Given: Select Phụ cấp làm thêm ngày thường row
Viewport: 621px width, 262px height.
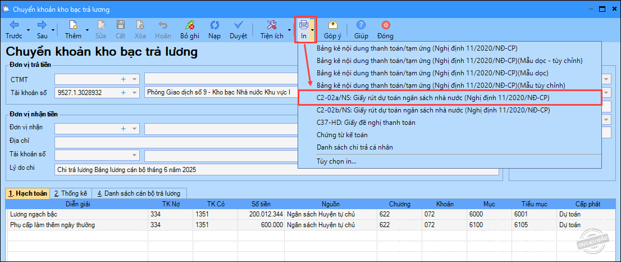Looking at the screenshot, I should (x=310, y=225).
